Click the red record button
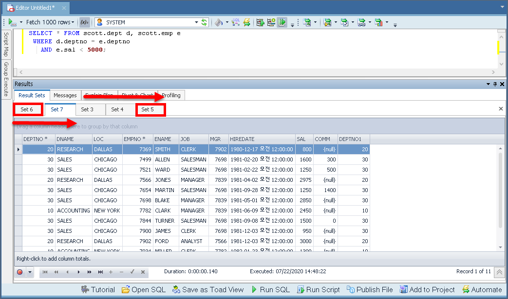508x299 pixels. [20, 272]
